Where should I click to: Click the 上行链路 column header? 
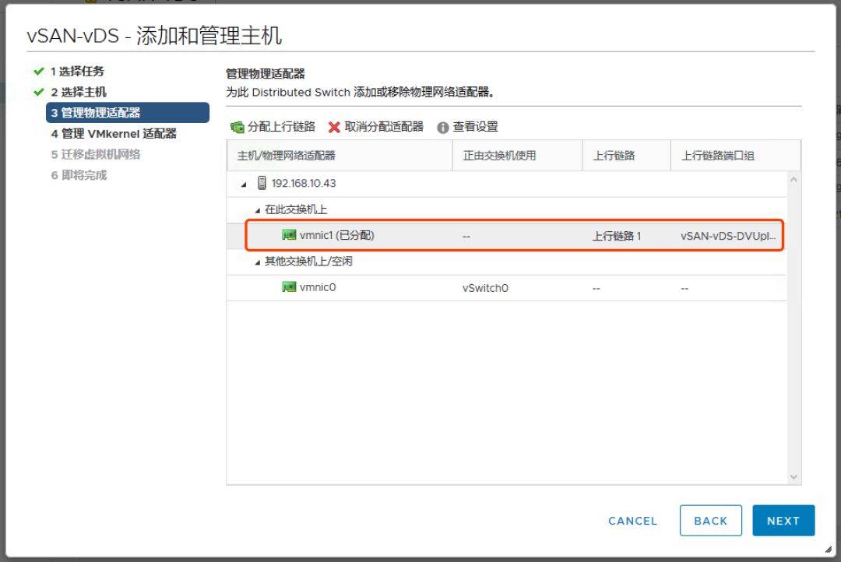614,156
